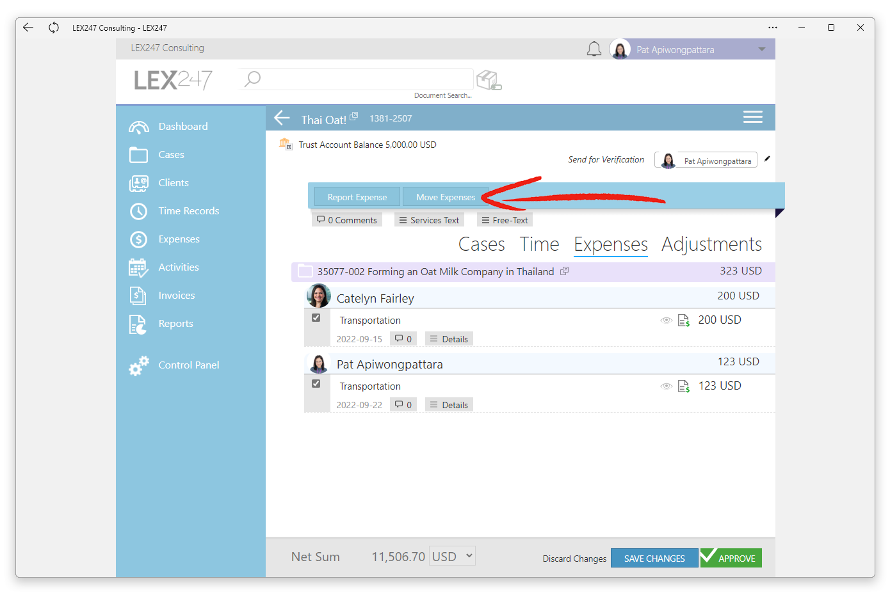The image size is (890, 595).
Task: Click the green APPROVE button
Action: coord(731,558)
